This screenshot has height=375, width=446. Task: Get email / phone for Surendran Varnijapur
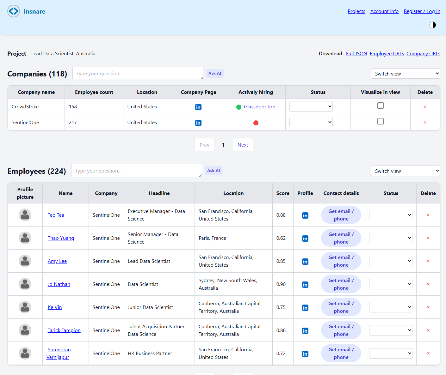(341, 353)
